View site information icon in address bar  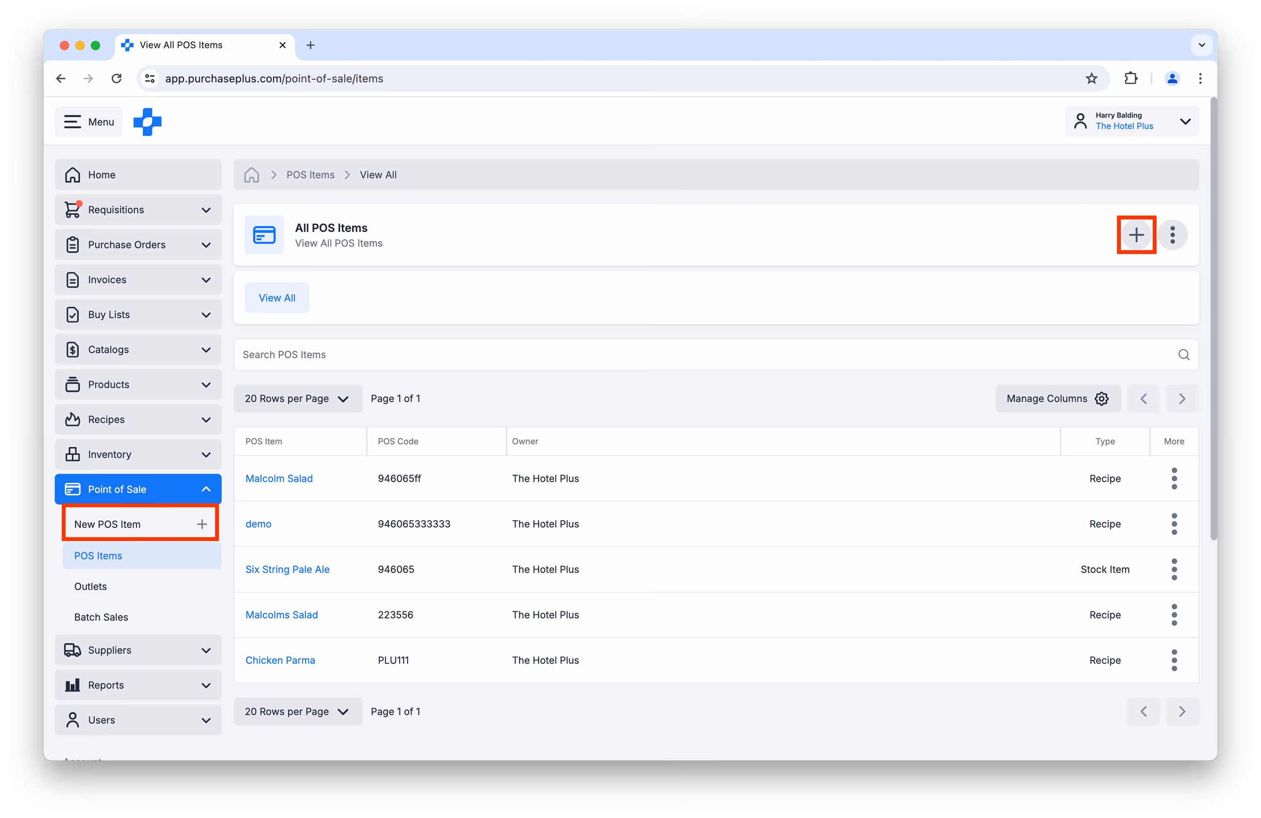tap(150, 79)
